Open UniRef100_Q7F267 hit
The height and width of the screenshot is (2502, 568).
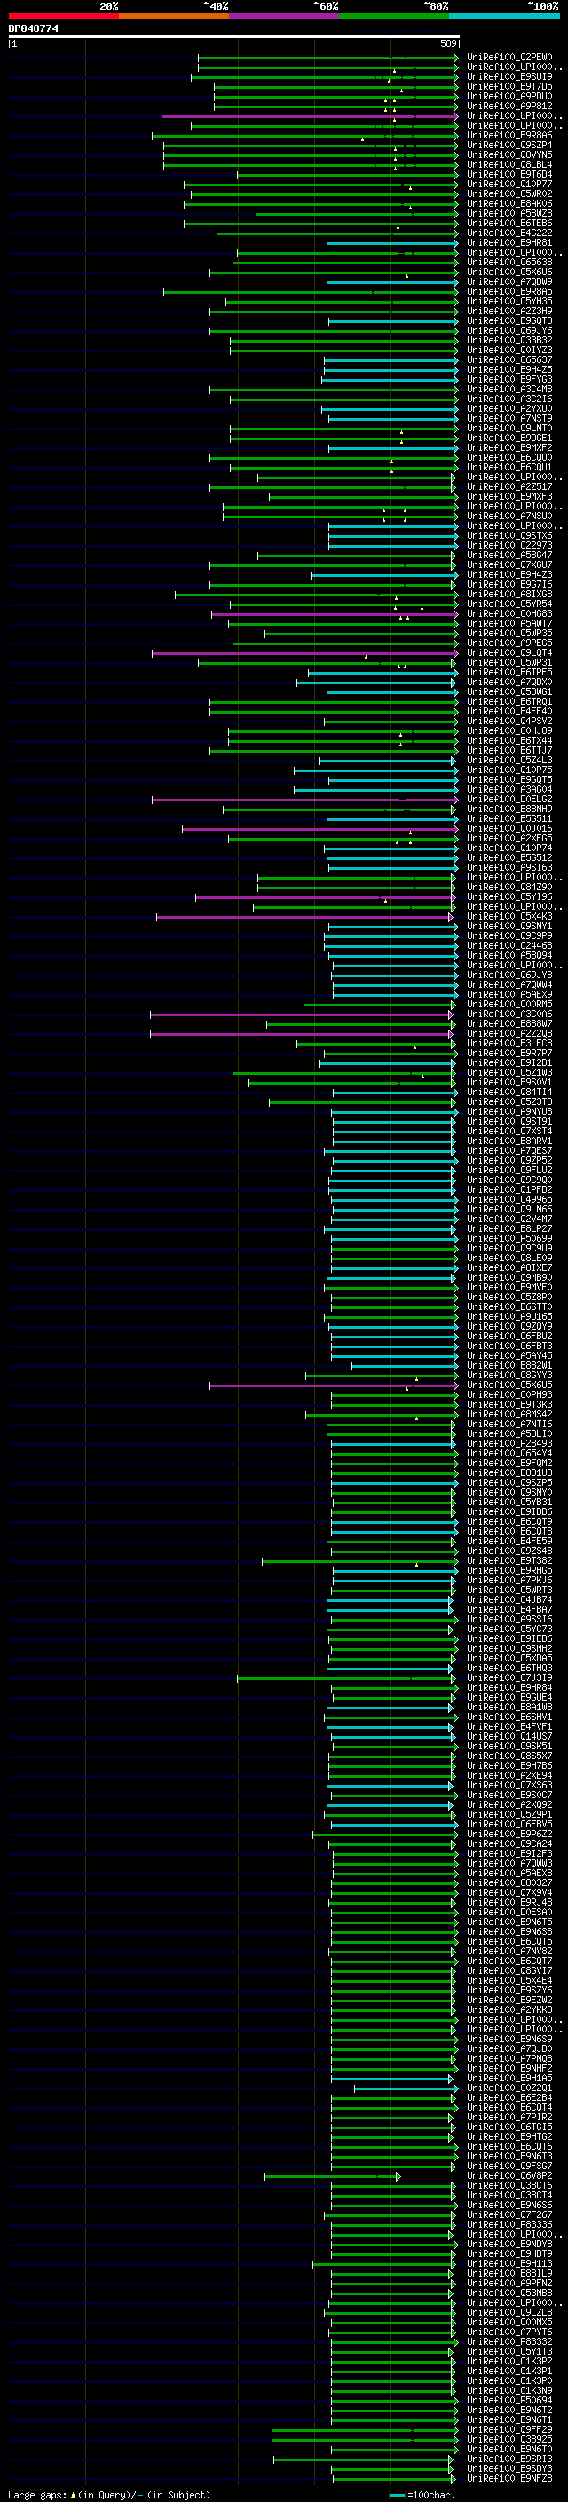(x=509, y=2215)
